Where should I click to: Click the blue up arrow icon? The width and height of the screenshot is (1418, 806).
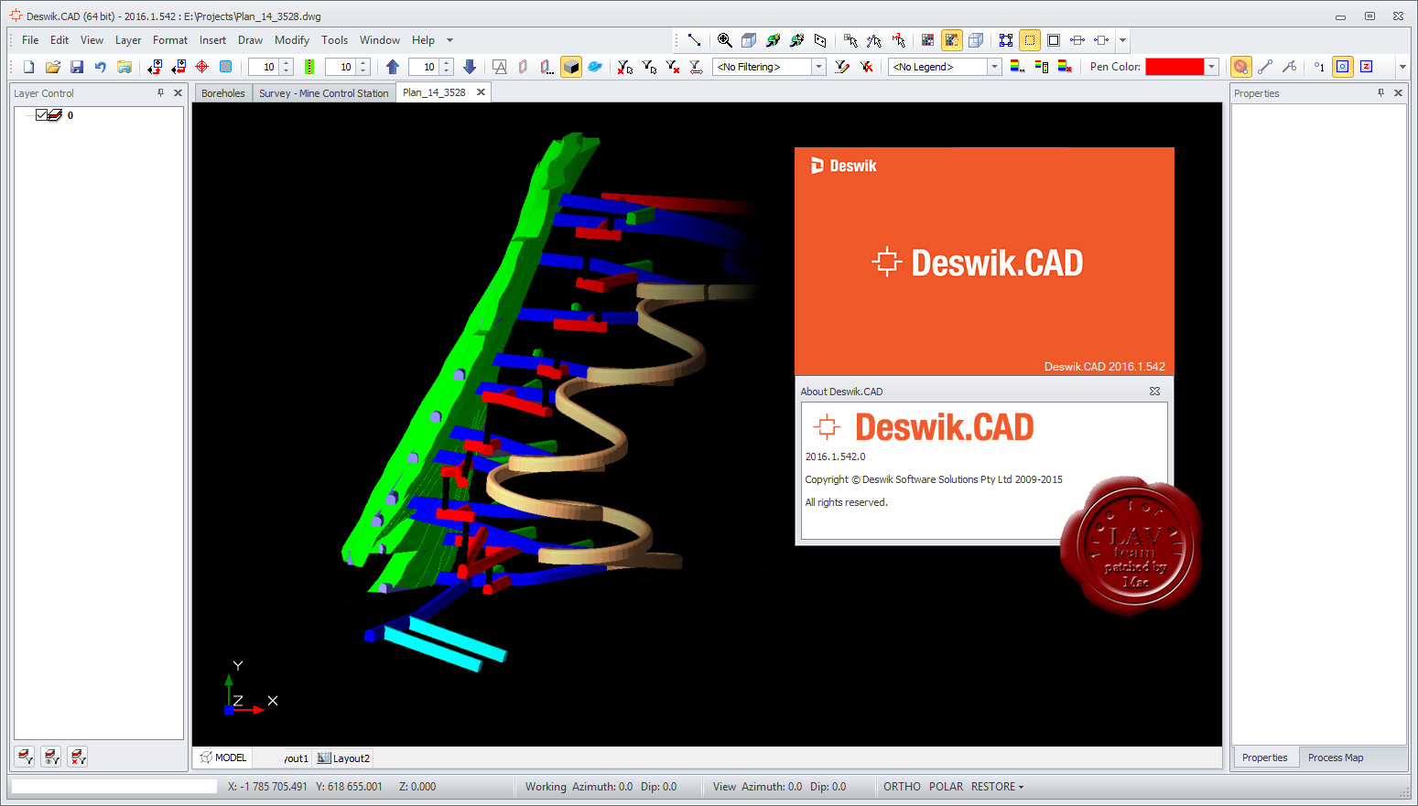[393, 67]
